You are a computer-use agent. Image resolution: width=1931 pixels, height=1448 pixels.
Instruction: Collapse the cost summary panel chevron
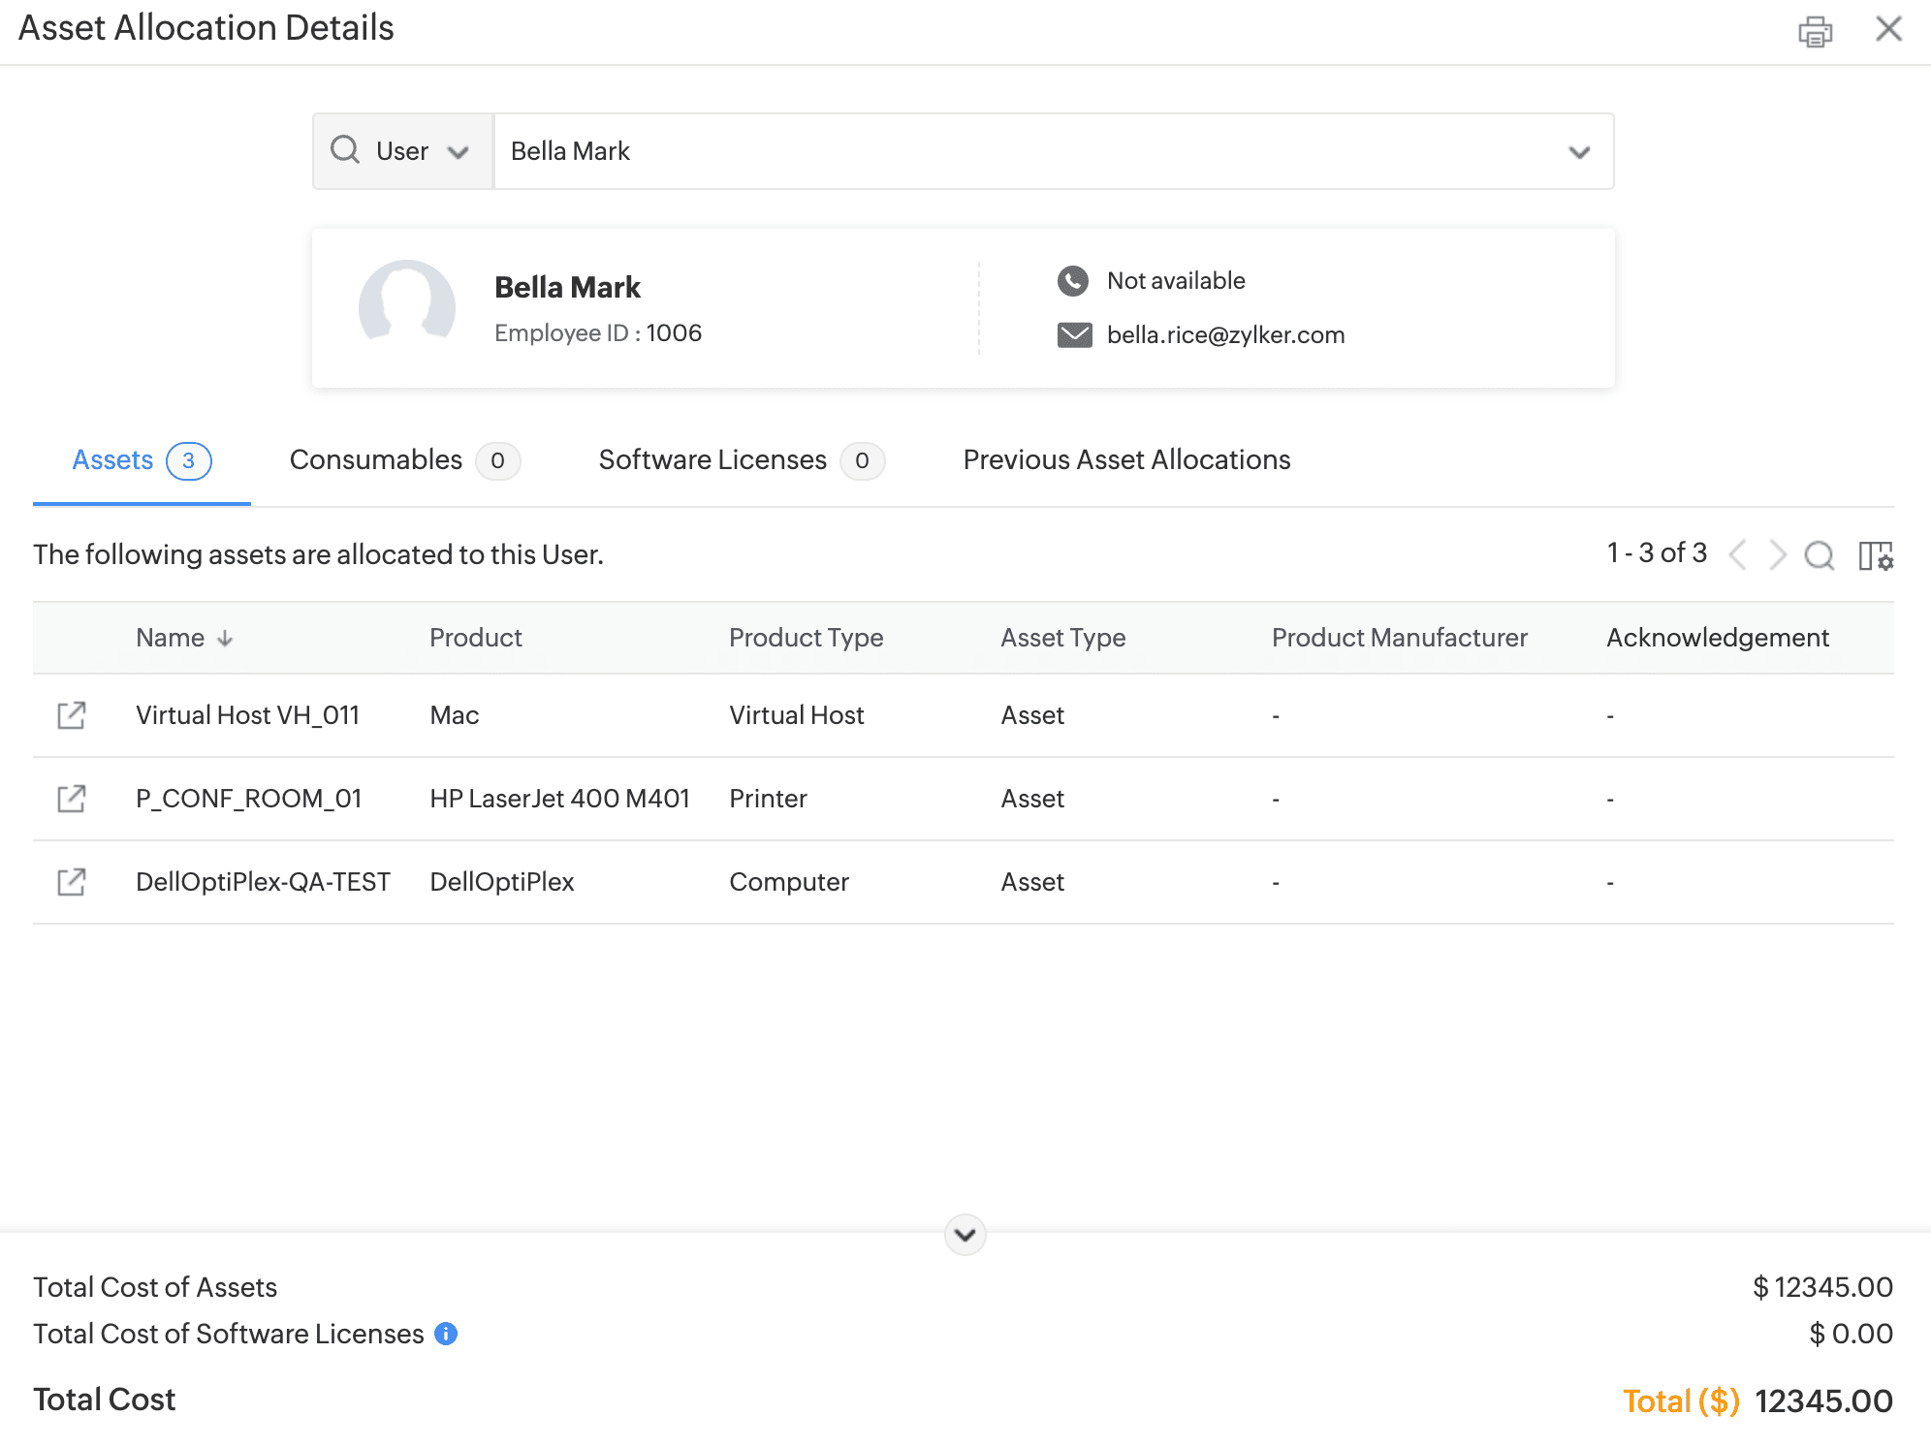pos(965,1235)
